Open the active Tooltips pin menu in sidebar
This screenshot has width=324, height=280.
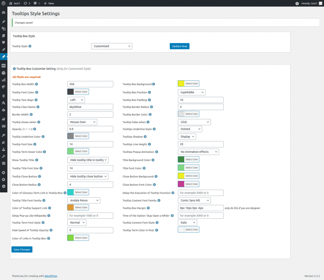(3, 57)
